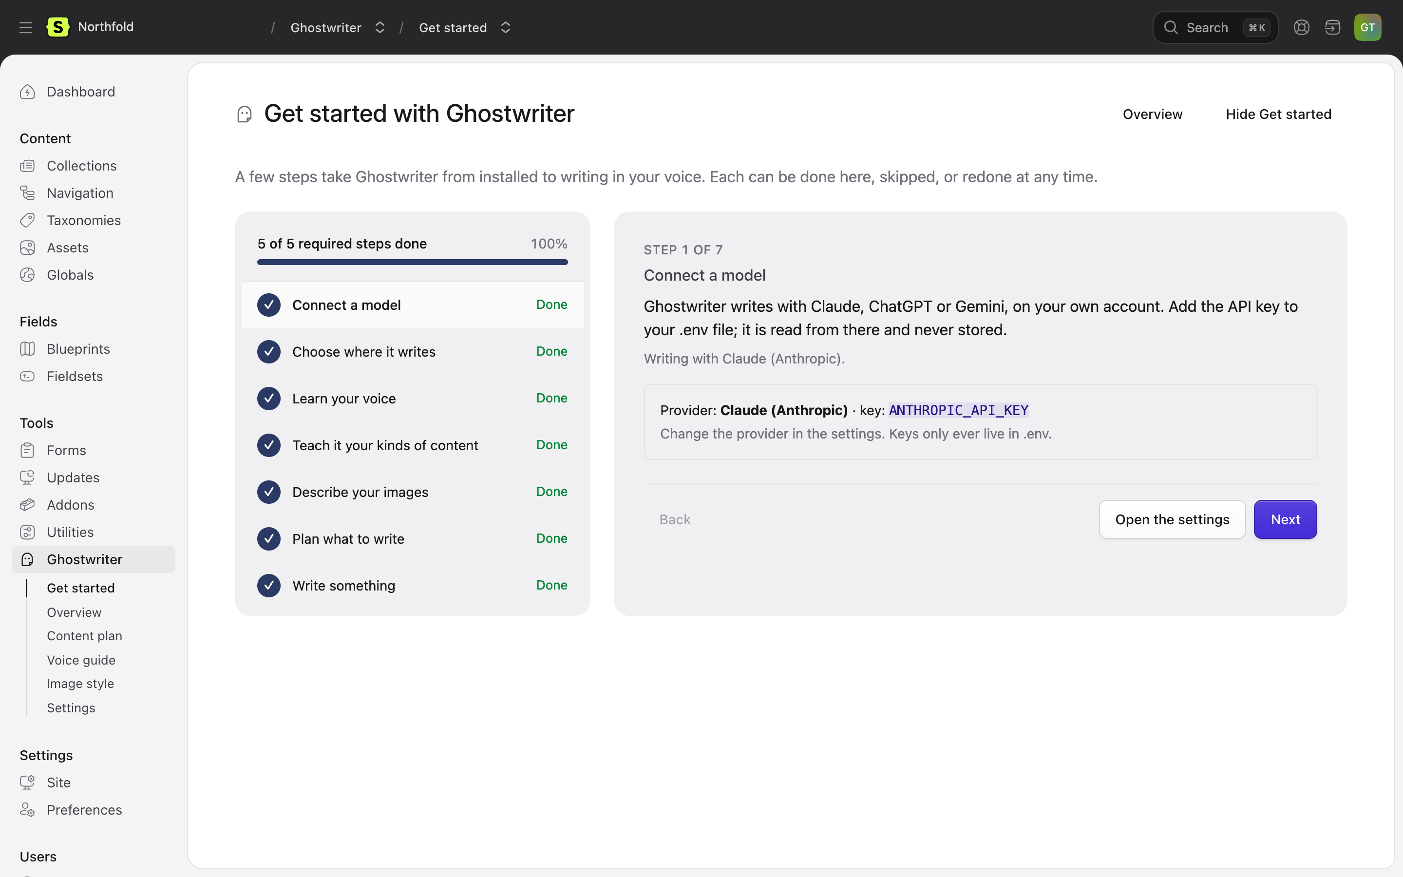
Task: Click the Ghostwriter ghost icon in sidebar
Action: coord(27,559)
